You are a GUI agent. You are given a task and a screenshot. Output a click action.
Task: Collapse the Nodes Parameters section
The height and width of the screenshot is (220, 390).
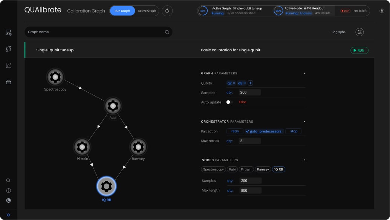click(304, 160)
